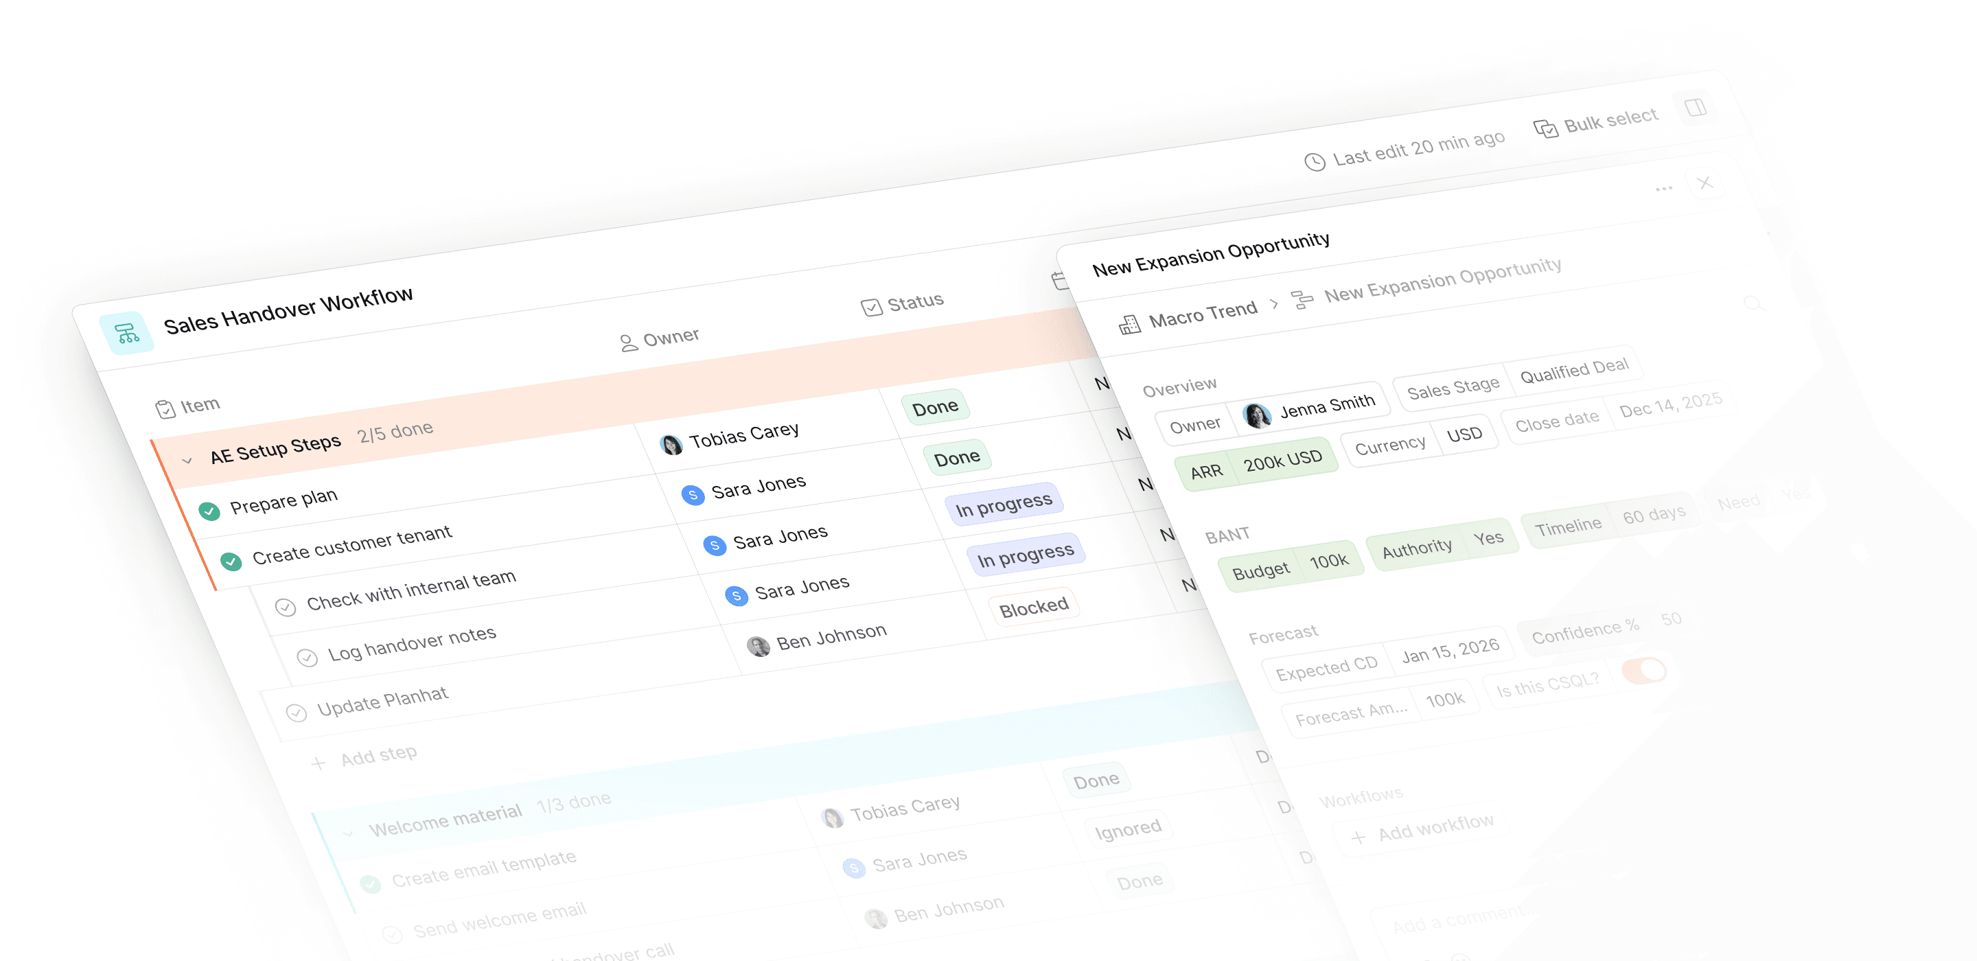Image resolution: width=1977 pixels, height=961 pixels.
Task: Open the three-dots more options menu
Action: [1663, 189]
